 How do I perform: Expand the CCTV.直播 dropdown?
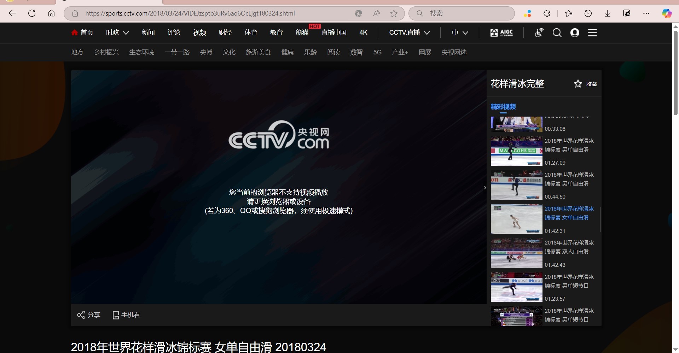[410, 33]
